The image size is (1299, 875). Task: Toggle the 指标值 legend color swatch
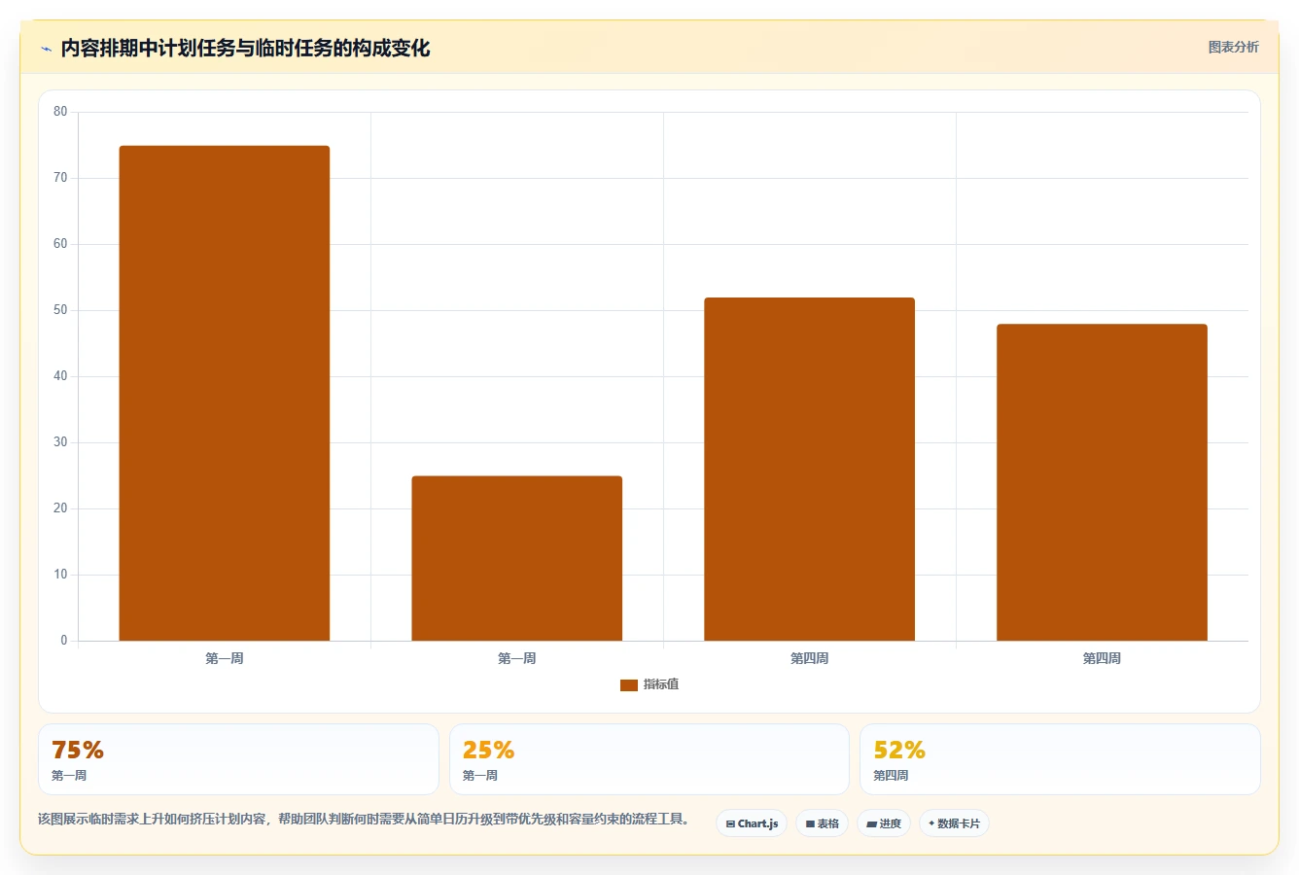[629, 685]
